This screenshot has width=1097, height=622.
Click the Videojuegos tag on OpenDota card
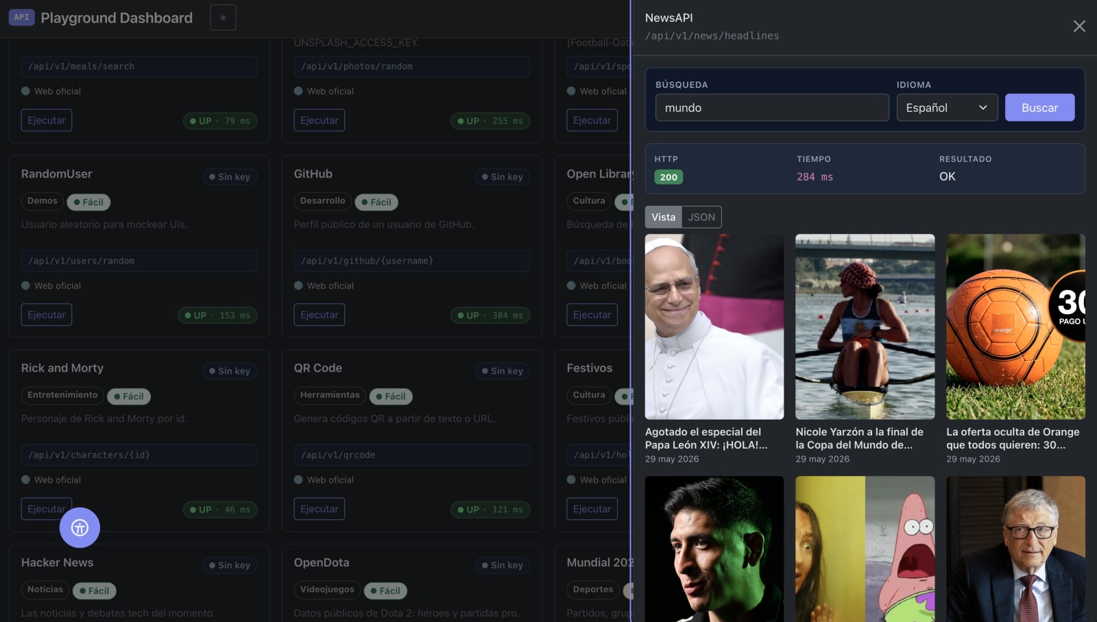pos(327,589)
